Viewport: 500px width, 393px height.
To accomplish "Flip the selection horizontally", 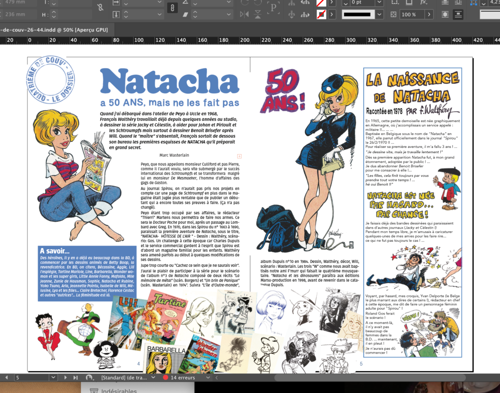I will tap(244, 14).
